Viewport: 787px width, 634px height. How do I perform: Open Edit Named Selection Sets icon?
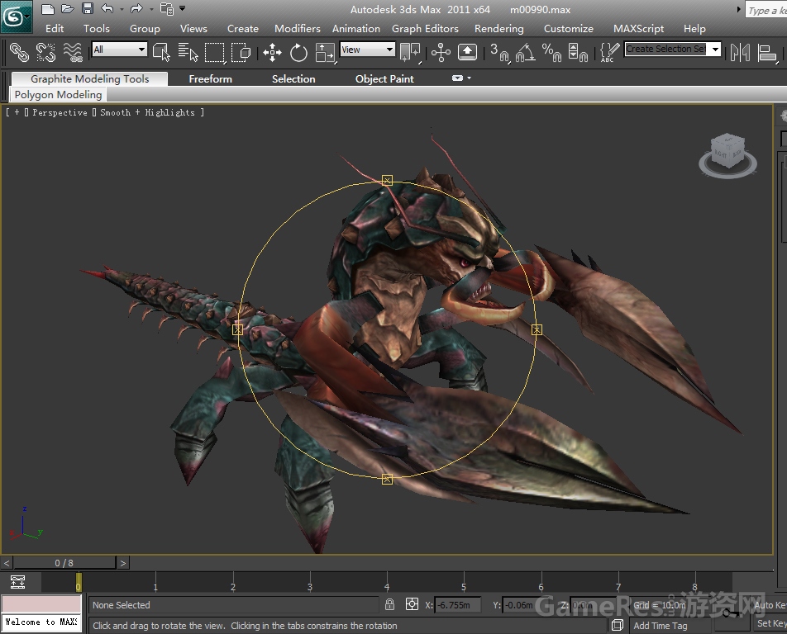(x=609, y=52)
